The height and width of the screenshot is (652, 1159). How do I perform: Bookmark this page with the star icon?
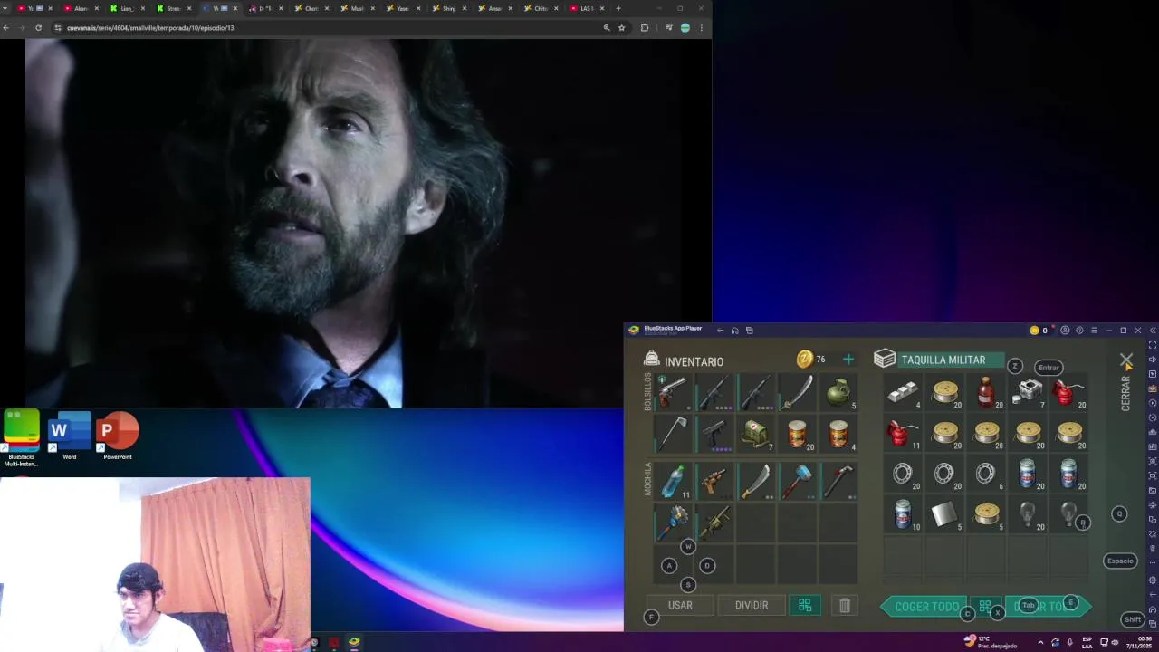(x=621, y=28)
